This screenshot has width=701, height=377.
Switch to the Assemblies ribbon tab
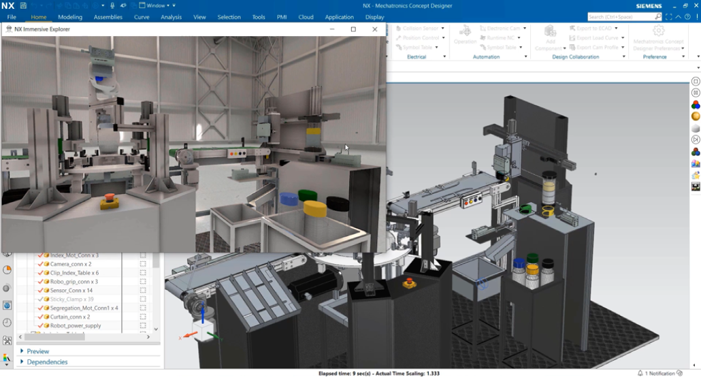pyautogui.click(x=108, y=17)
